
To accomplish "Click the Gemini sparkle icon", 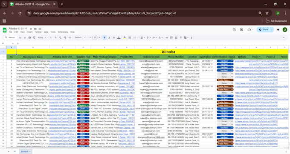I will click(278, 30).
